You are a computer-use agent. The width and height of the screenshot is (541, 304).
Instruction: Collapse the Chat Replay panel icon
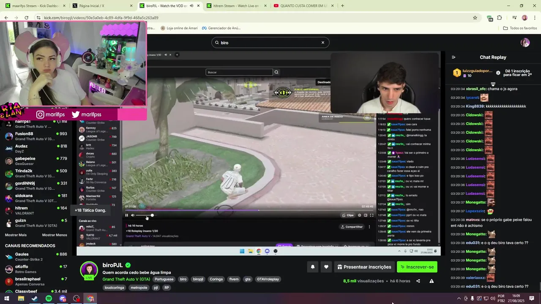coord(454,57)
